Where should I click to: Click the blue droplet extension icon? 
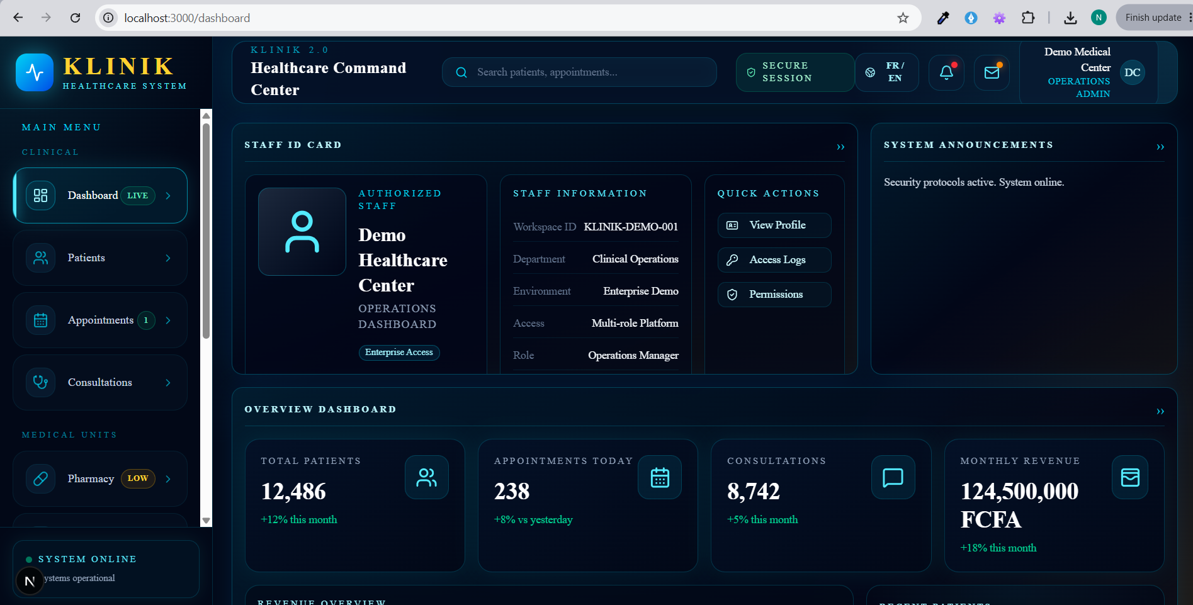coord(971,18)
